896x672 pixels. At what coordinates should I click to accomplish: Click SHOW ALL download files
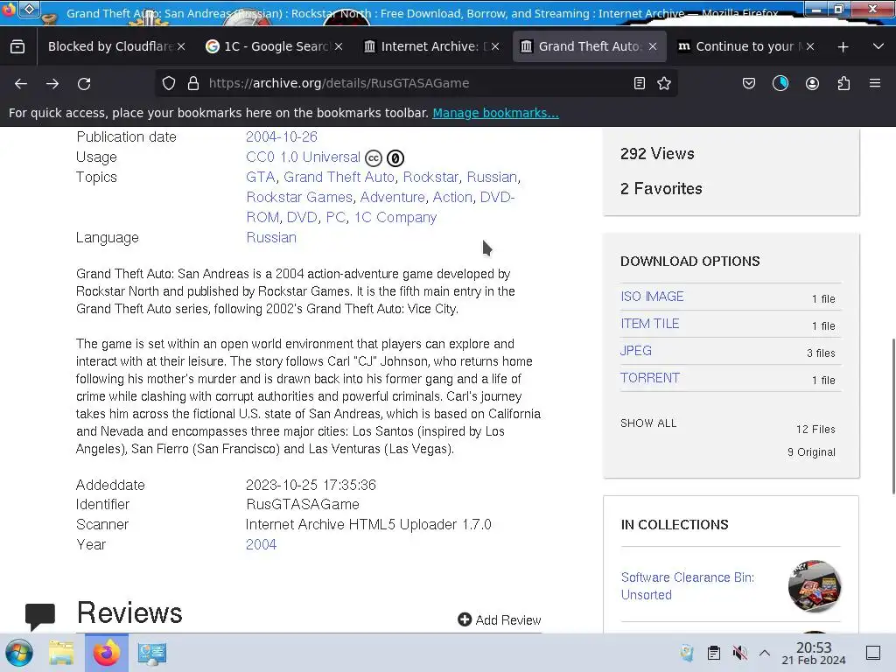(x=648, y=423)
